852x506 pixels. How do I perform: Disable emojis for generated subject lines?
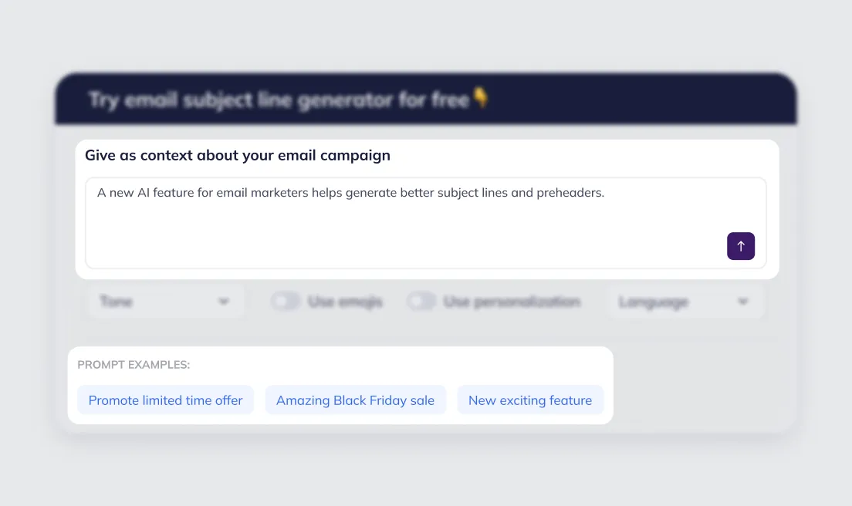286,301
